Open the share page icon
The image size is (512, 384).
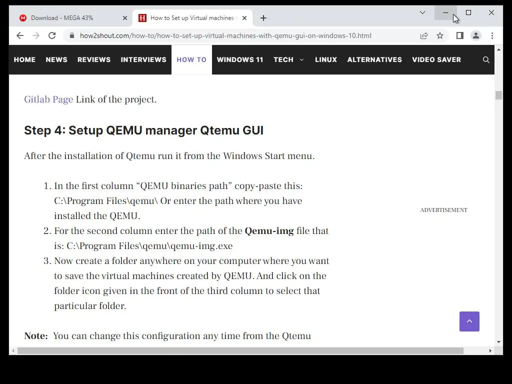(x=424, y=35)
